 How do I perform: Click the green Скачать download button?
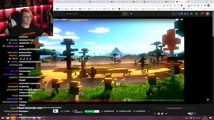click(x=89, y=111)
